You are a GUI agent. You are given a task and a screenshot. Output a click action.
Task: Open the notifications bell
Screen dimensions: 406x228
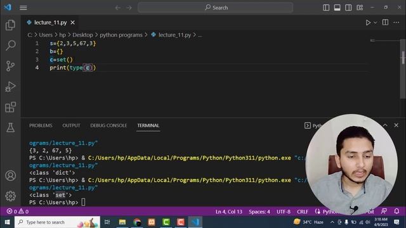point(396,212)
